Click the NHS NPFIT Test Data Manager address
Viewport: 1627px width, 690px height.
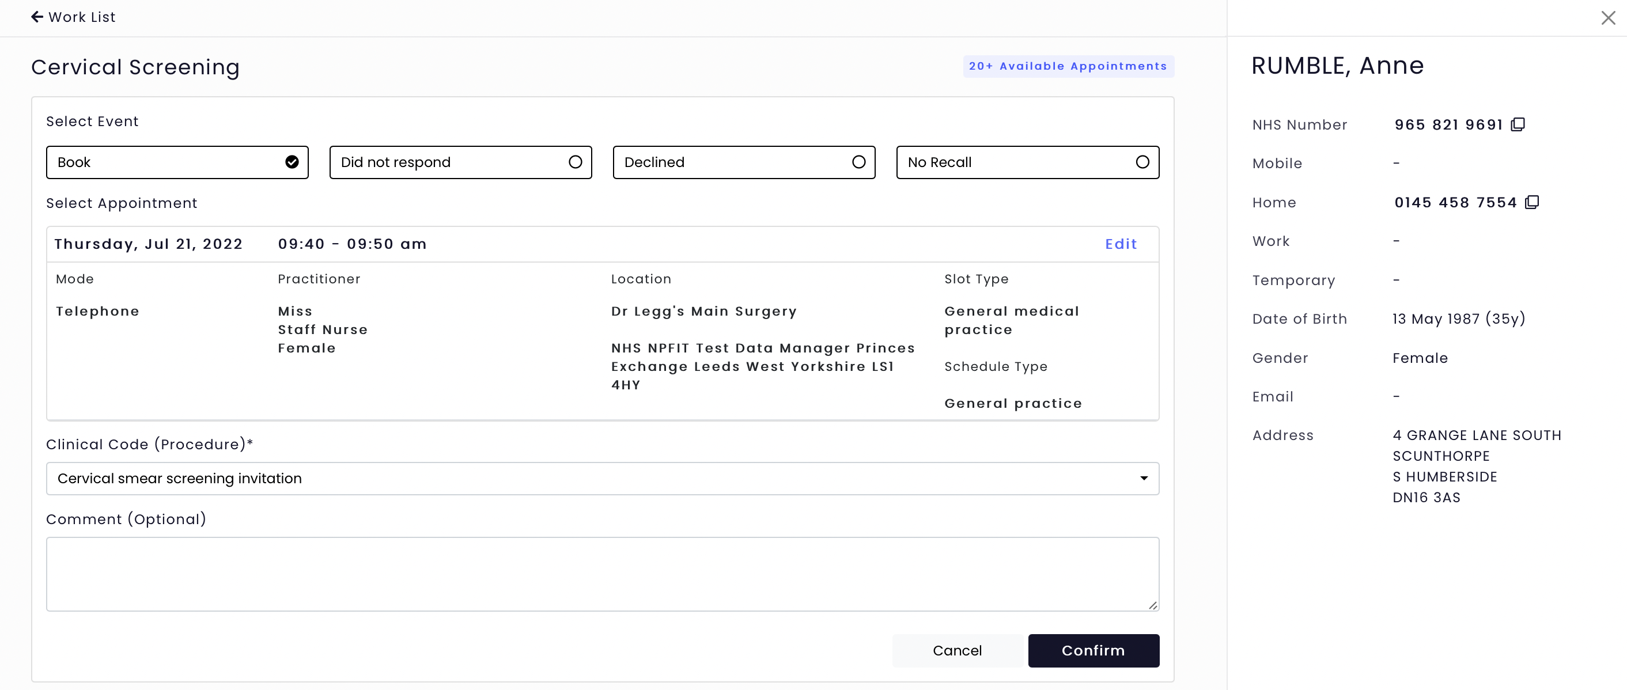763,367
